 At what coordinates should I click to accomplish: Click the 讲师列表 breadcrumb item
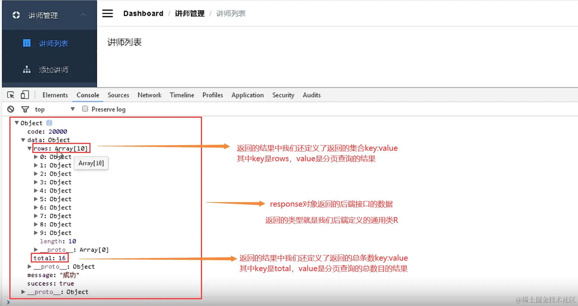point(231,13)
